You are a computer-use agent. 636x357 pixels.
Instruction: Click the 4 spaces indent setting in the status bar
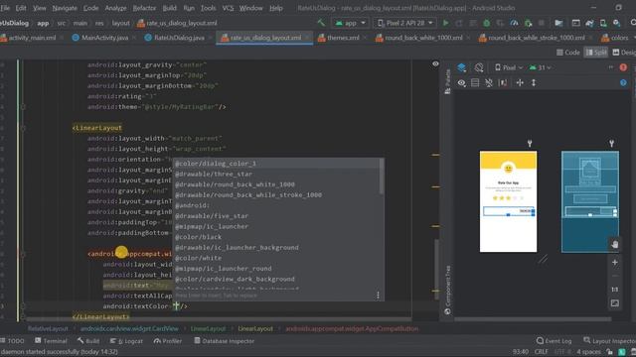coord(588,351)
